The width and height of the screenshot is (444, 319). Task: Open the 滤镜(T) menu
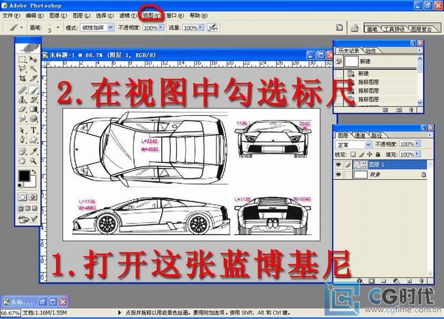128,16
